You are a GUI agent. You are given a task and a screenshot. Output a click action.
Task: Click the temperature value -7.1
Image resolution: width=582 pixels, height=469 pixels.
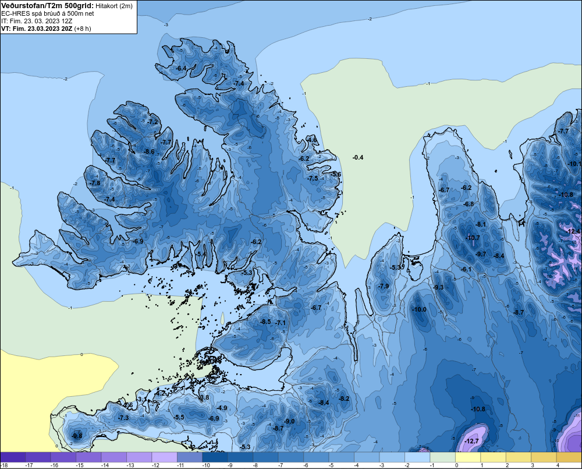(x=281, y=323)
